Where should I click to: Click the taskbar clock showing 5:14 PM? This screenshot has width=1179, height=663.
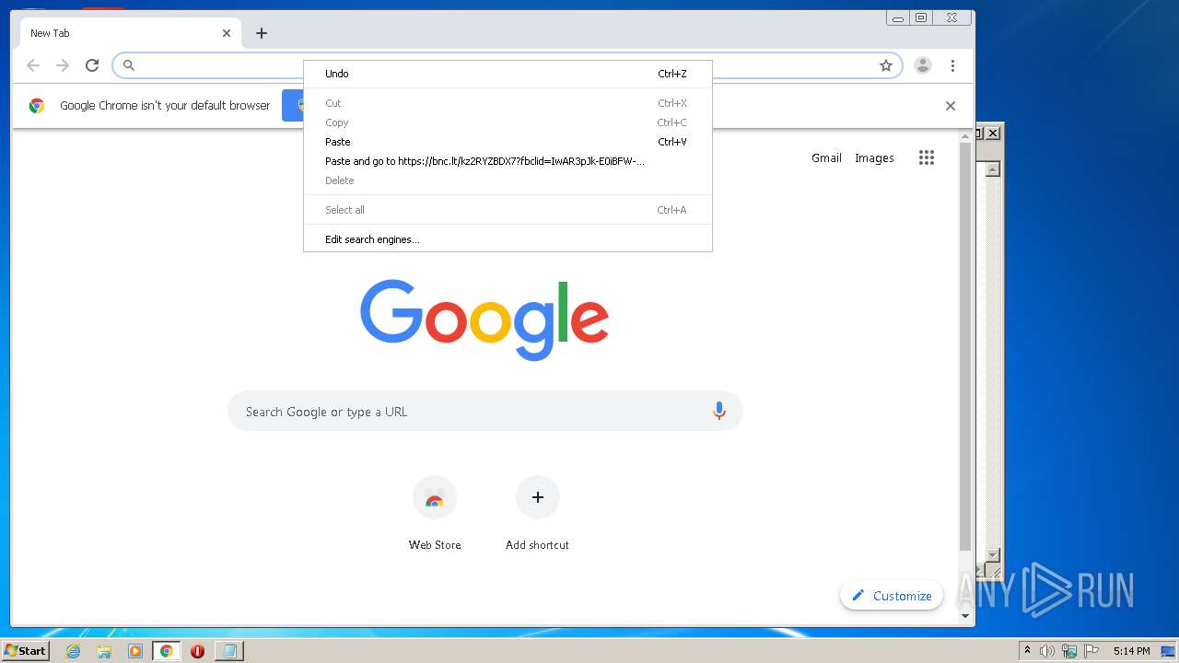pos(1131,651)
